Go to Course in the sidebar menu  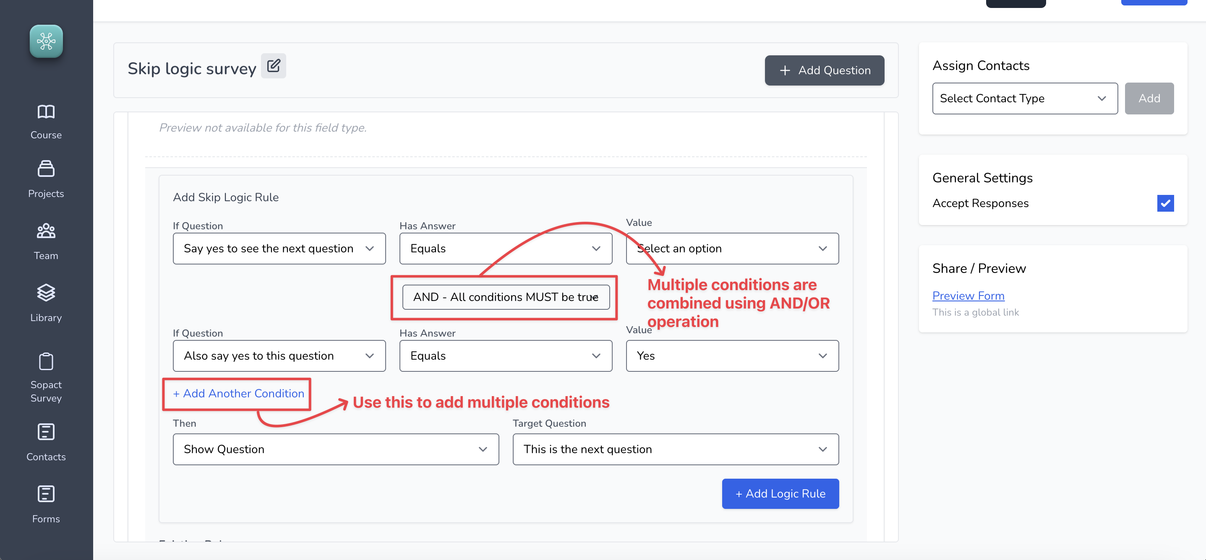pos(46,135)
